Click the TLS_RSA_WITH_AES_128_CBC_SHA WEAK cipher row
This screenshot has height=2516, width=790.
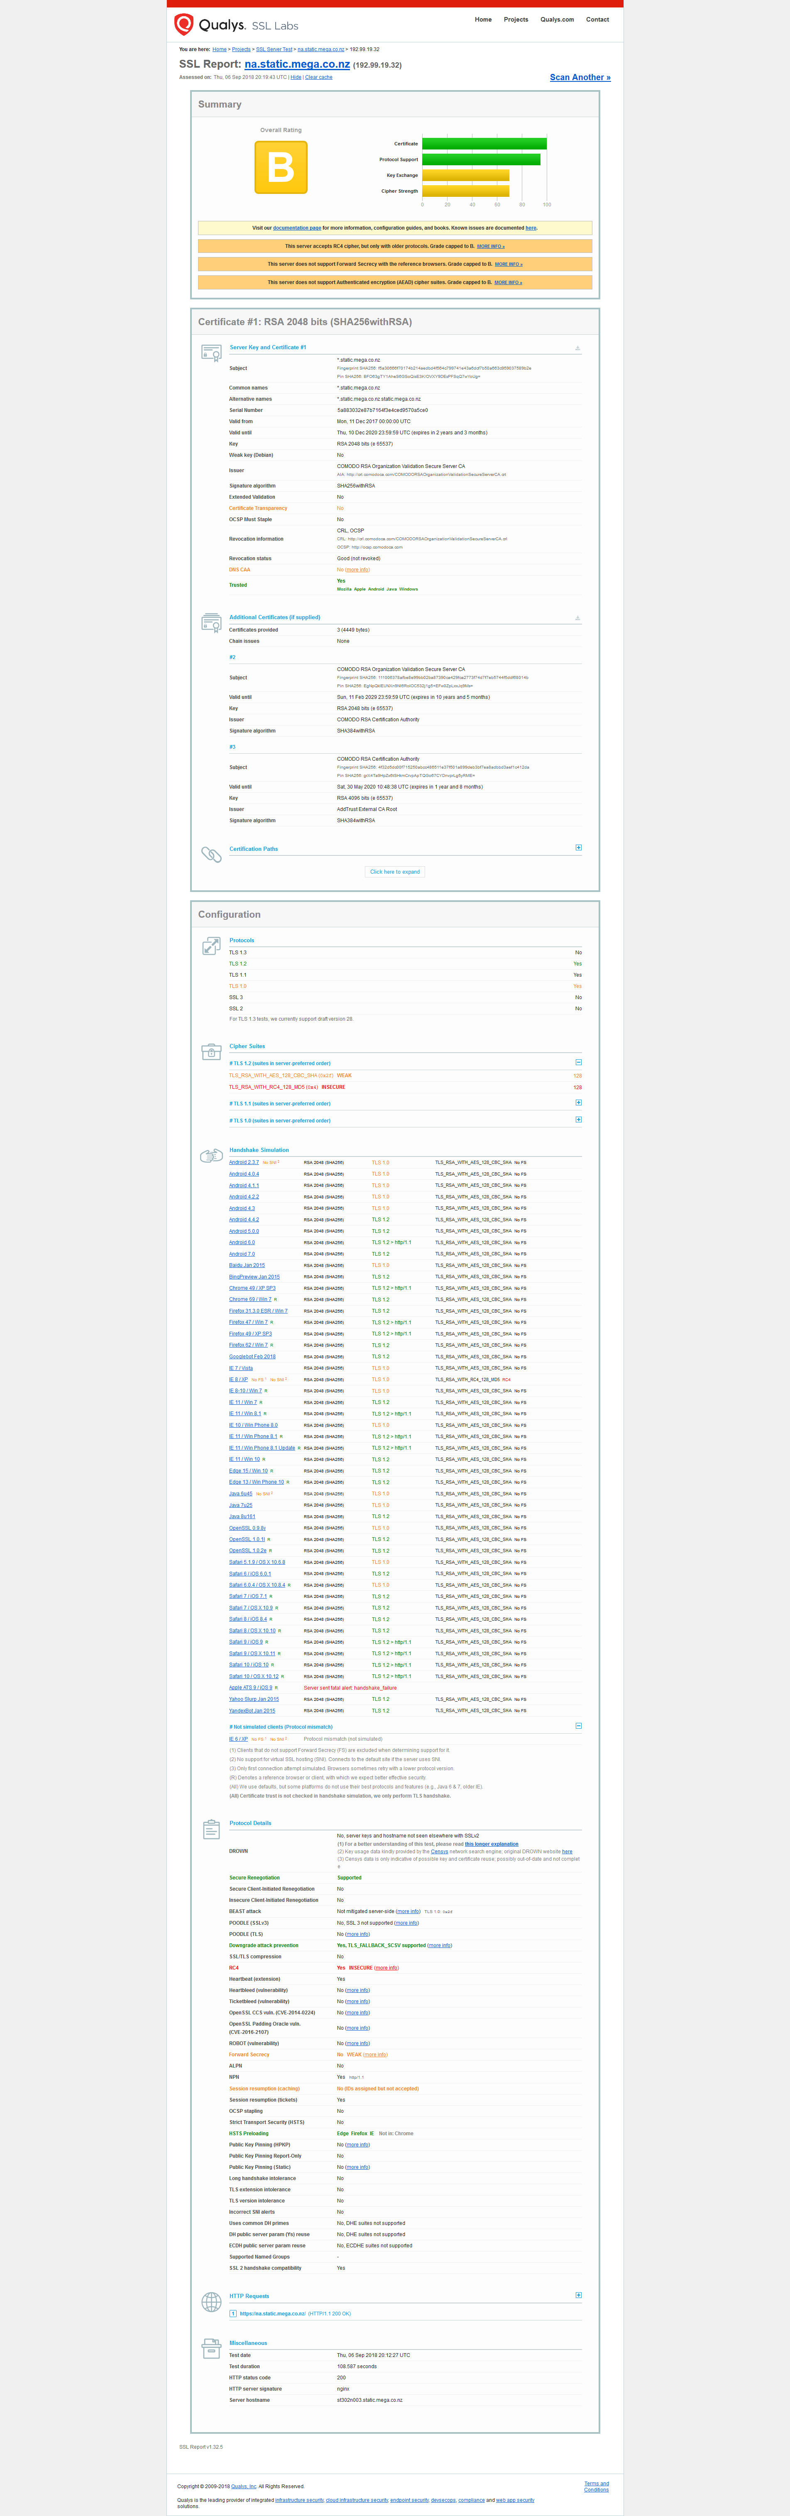click(405, 1075)
